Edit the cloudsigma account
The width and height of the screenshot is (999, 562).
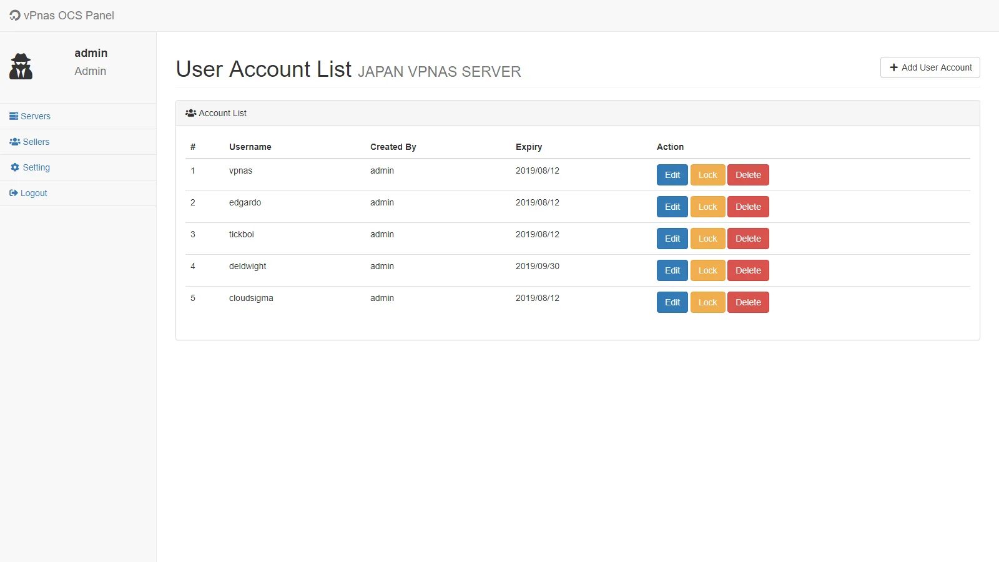(672, 302)
